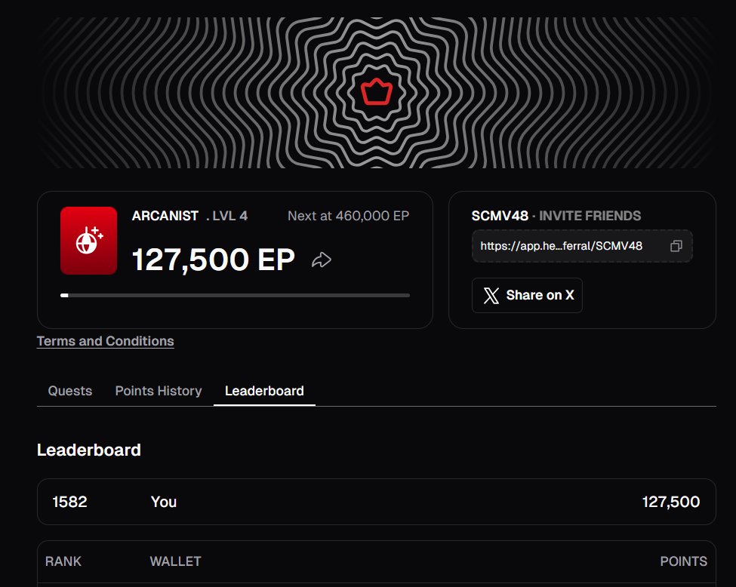Viewport: 736px width, 587px height.
Task: Click the X logo icon
Action: tap(491, 295)
